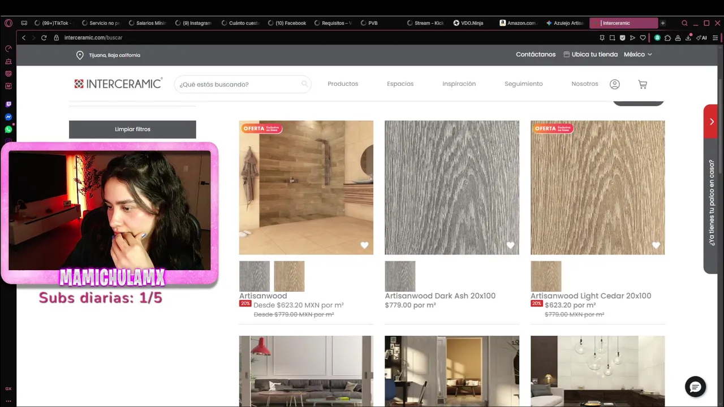Image resolution: width=724 pixels, height=407 pixels.
Task: Select gray swatch under the Artisanwood card
Action: [x=255, y=276]
